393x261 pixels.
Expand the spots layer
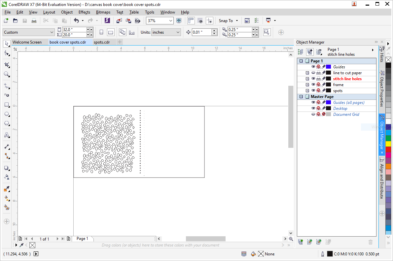click(x=307, y=91)
